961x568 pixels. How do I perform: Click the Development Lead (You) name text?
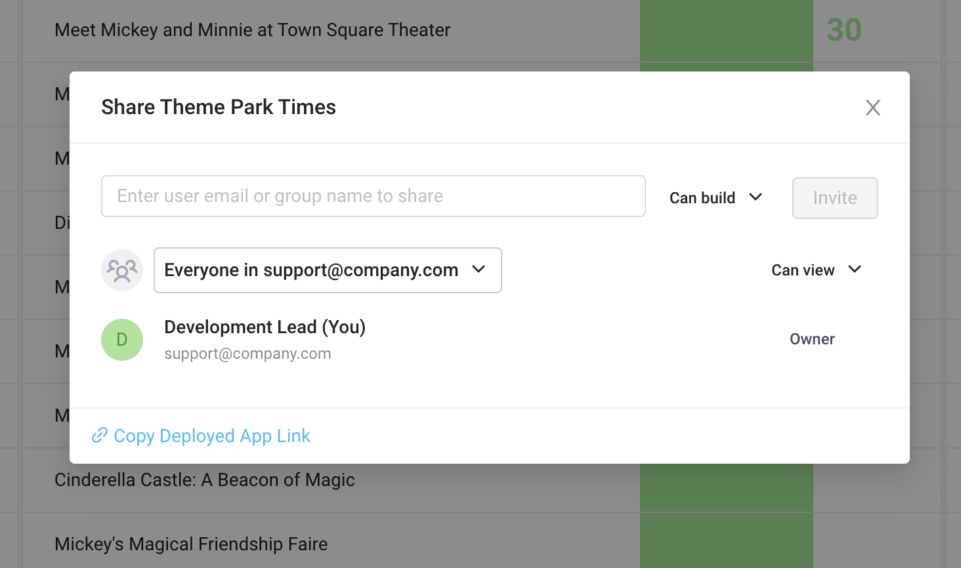(x=265, y=327)
